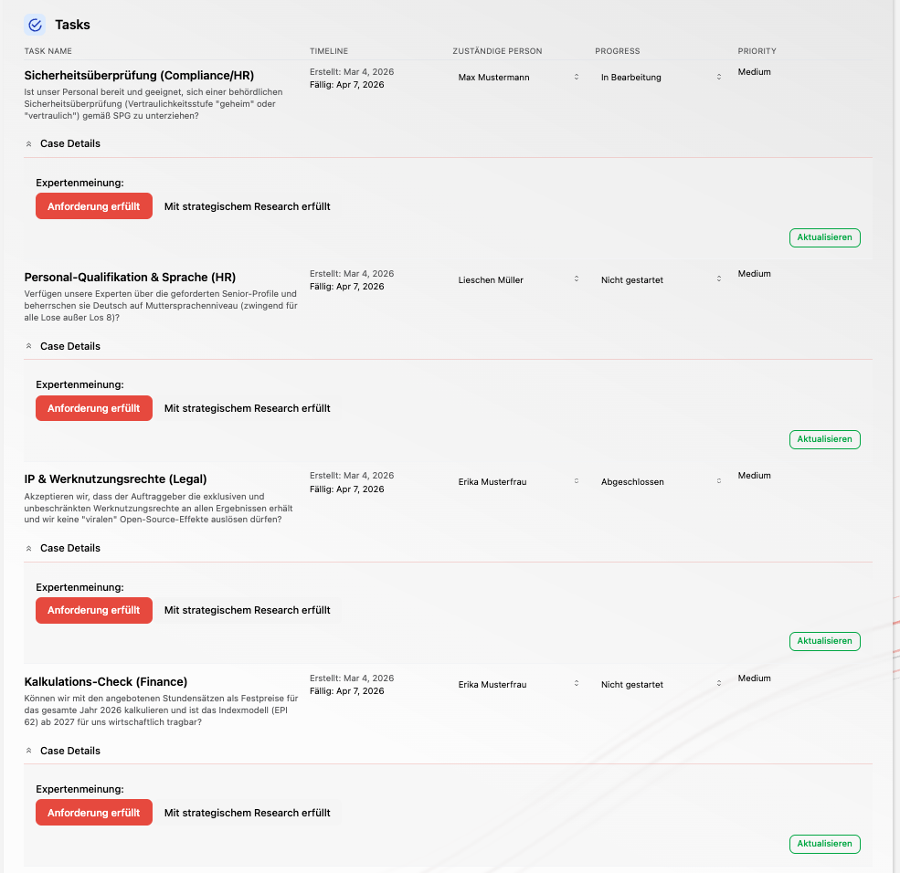Open progress dropdown for Kalkulations-Check task

tap(661, 685)
